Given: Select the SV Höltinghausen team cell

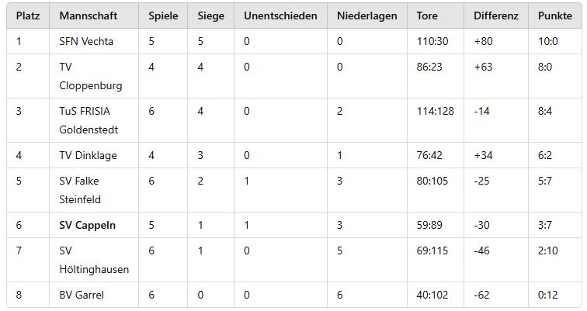Looking at the screenshot, I should pos(94,260).
